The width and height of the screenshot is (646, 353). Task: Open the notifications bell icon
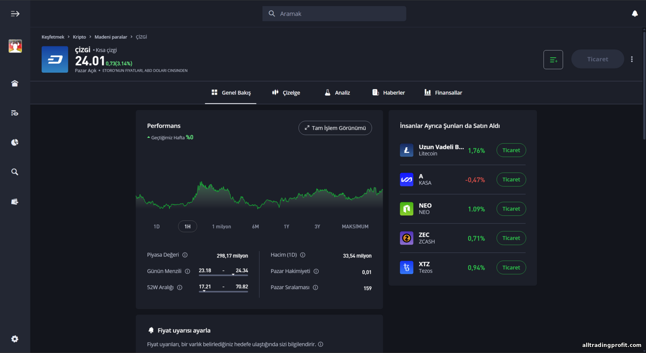634,14
